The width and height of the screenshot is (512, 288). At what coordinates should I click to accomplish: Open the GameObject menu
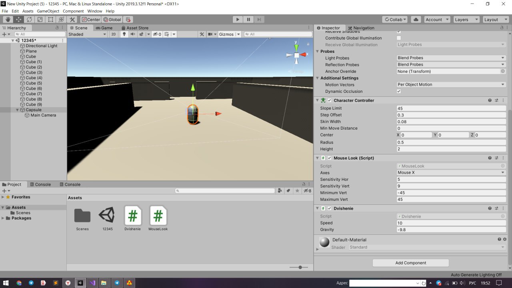pyautogui.click(x=48, y=11)
